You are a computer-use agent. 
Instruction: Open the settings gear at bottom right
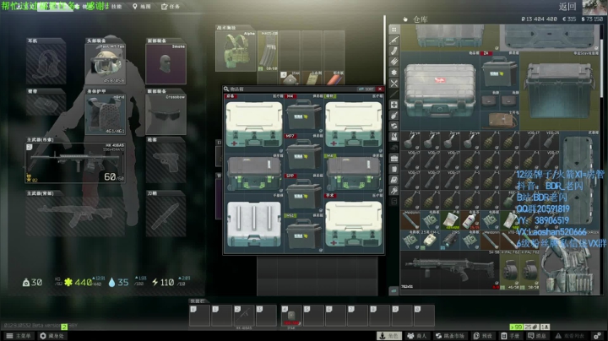coord(598,336)
